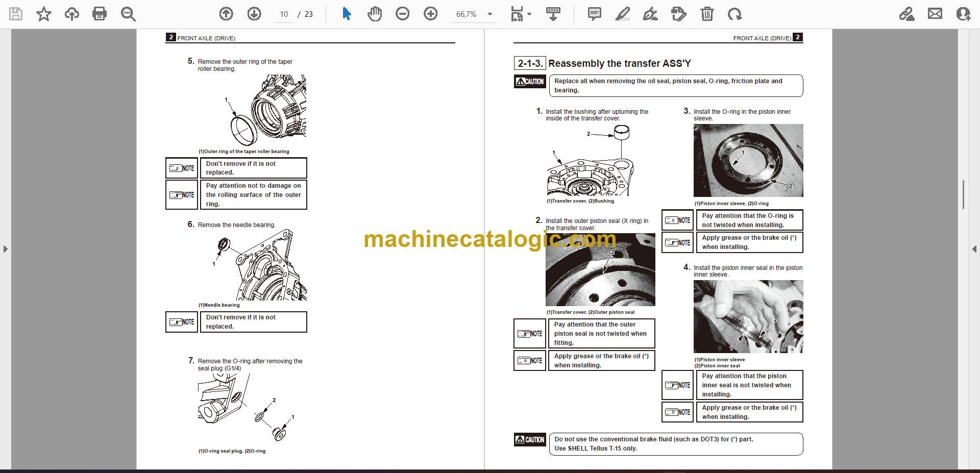Zoom in with the plus button
Image resolution: width=980 pixels, height=473 pixels.
(431, 14)
